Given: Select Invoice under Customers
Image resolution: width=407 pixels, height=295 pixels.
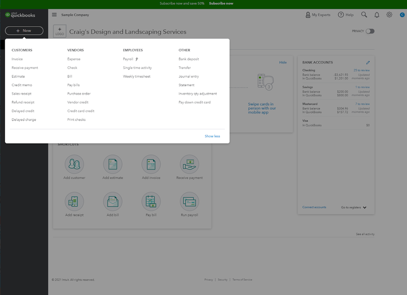Looking at the screenshot, I should [17, 59].
